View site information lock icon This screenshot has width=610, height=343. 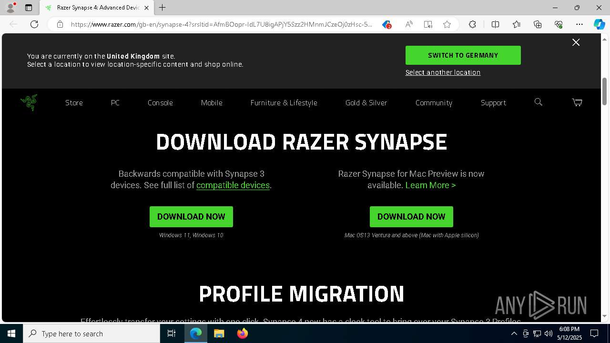(x=60, y=24)
